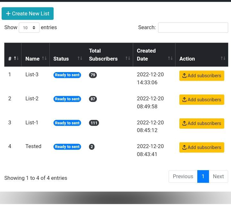Select the List-3 name cell
Image resolution: width=231 pixels, height=208 pixels.
pos(32,74)
